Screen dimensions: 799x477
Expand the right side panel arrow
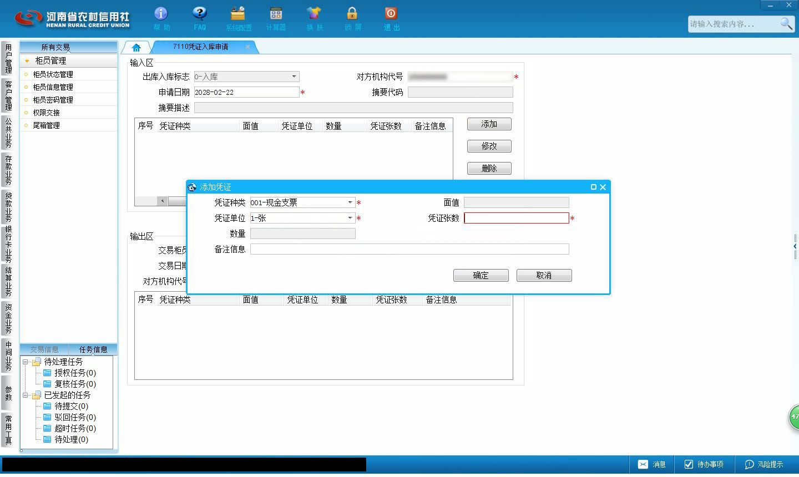(x=795, y=246)
